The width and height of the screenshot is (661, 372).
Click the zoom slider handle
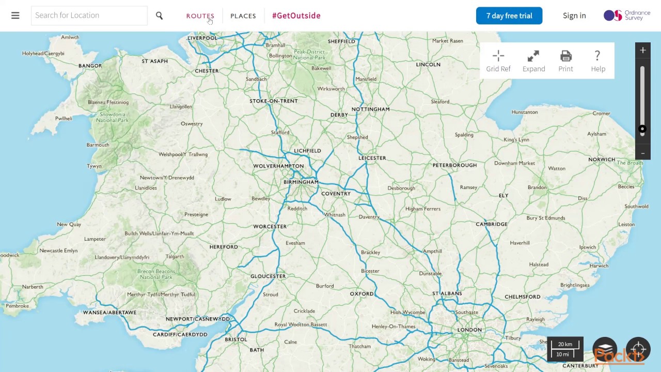pyautogui.click(x=642, y=129)
